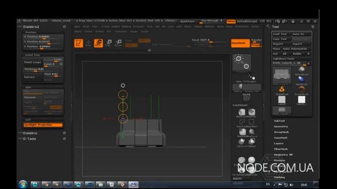The width and height of the screenshot is (337, 189).
Task: Open the Windows Start menu
Action: click(23, 184)
